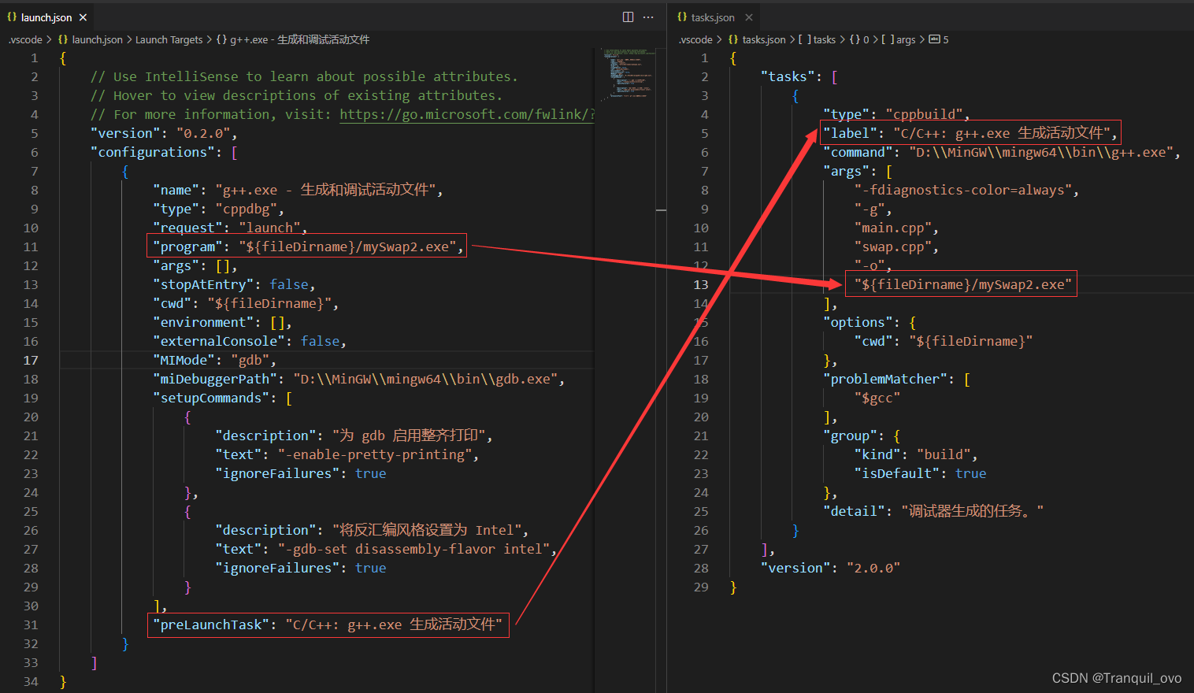Click "stopAtEntry": false value
This screenshot has width=1194, height=693.
(289, 284)
